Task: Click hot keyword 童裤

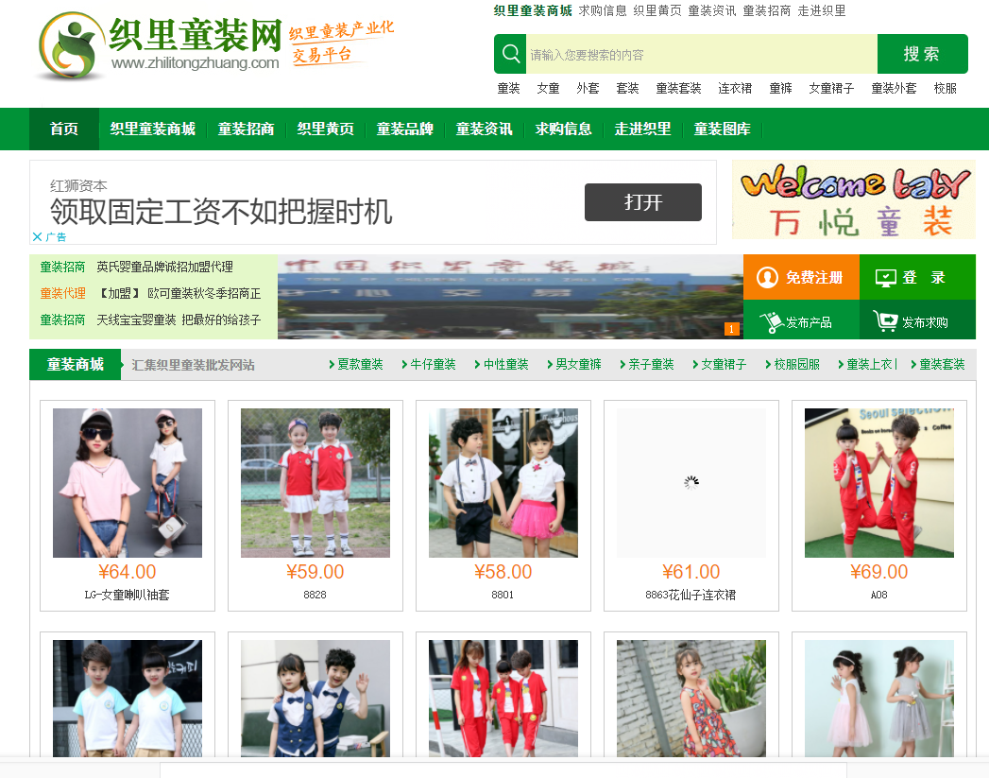Action: 780,88
